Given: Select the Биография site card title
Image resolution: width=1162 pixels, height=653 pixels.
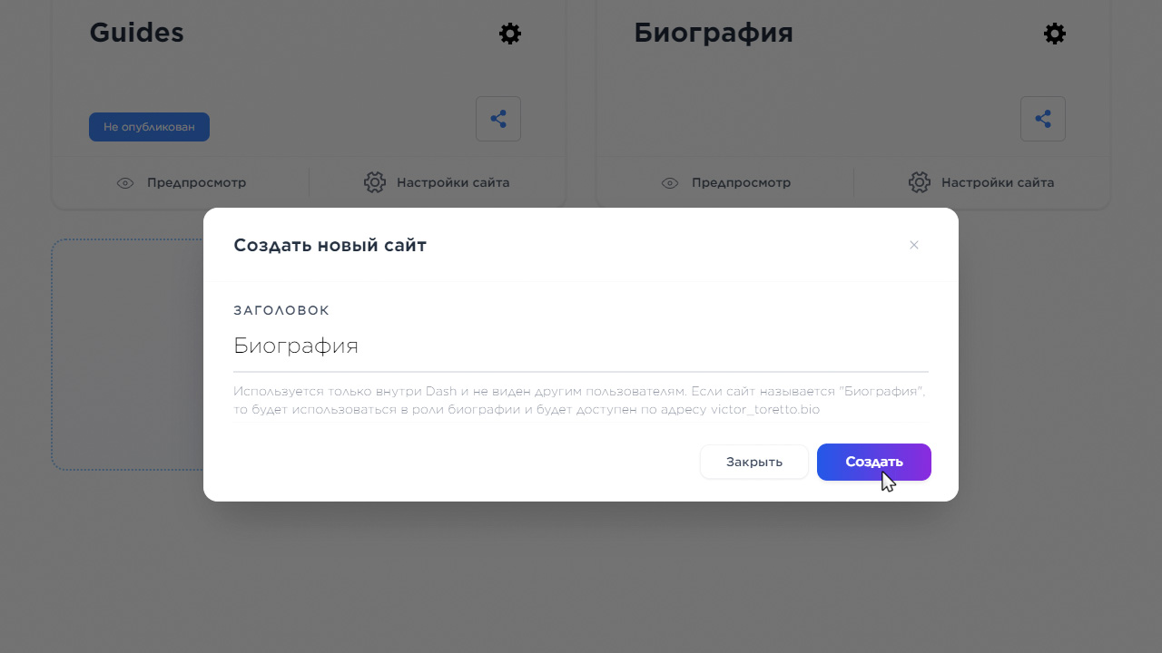Looking at the screenshot, I should (x=714, y=33).
